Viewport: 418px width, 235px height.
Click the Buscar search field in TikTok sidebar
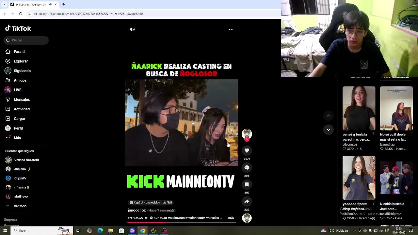(x=26, y=40)
